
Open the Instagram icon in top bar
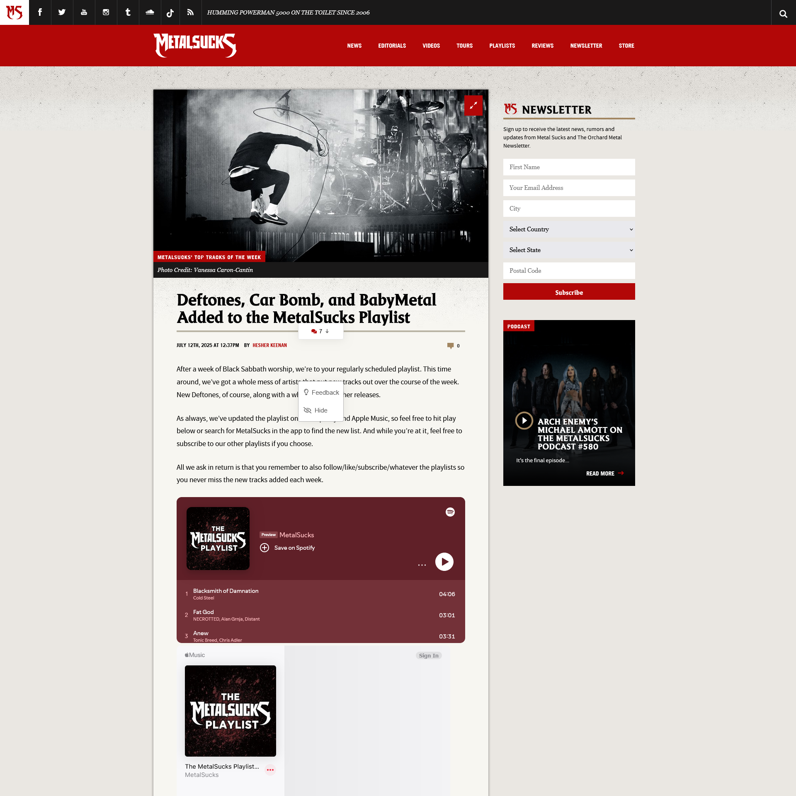106,12
